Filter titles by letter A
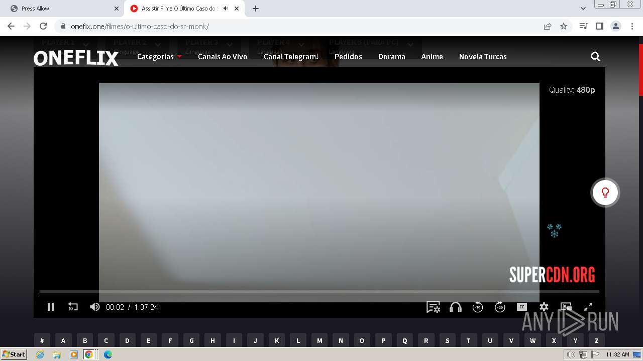The height and width of the screenshot is (361, 643). 63,340
